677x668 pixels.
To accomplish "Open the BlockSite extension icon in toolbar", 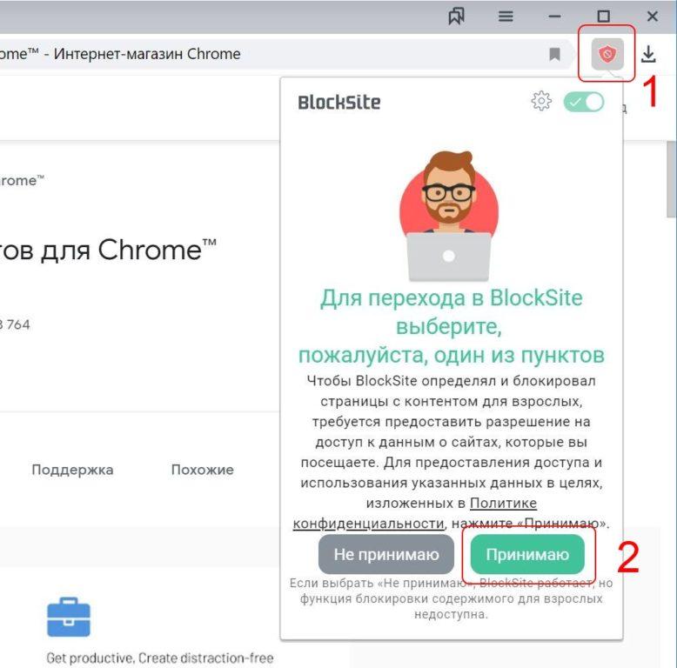I will tap(607, 54).
